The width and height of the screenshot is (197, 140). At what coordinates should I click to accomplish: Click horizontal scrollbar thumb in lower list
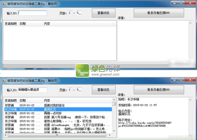(x=57, y=135)
